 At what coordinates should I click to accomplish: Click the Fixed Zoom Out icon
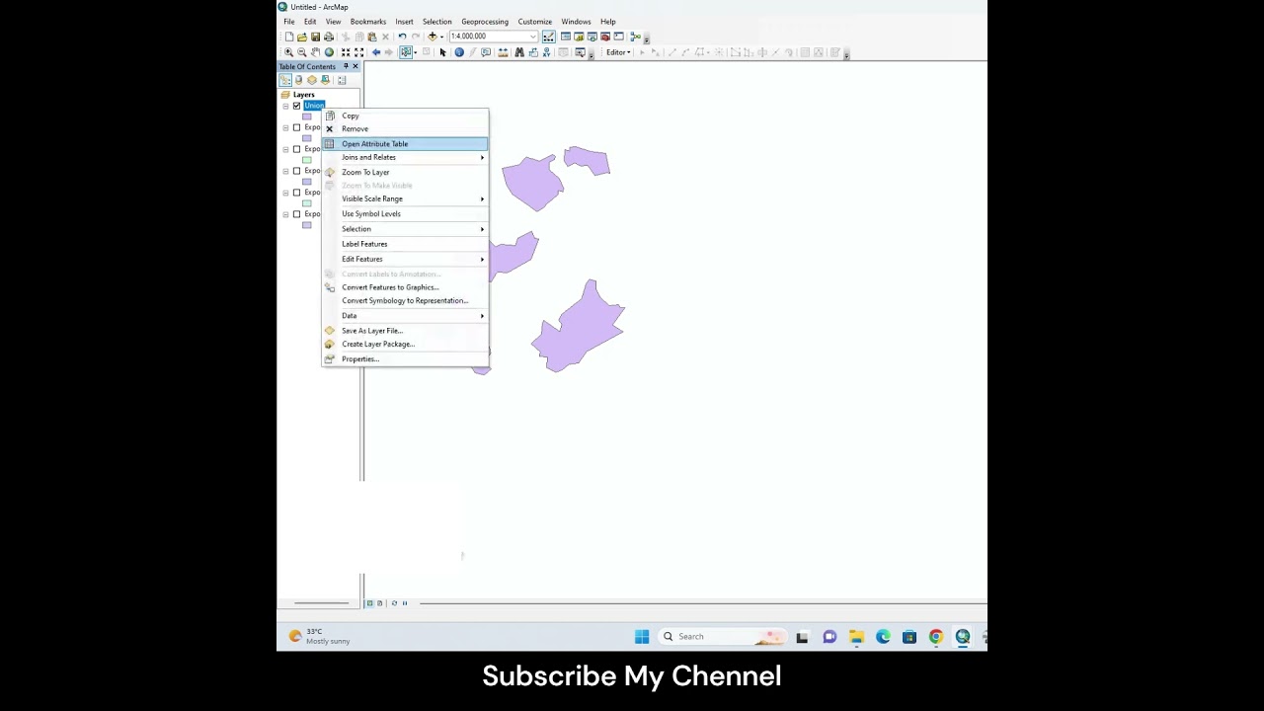tap(358, 52)
